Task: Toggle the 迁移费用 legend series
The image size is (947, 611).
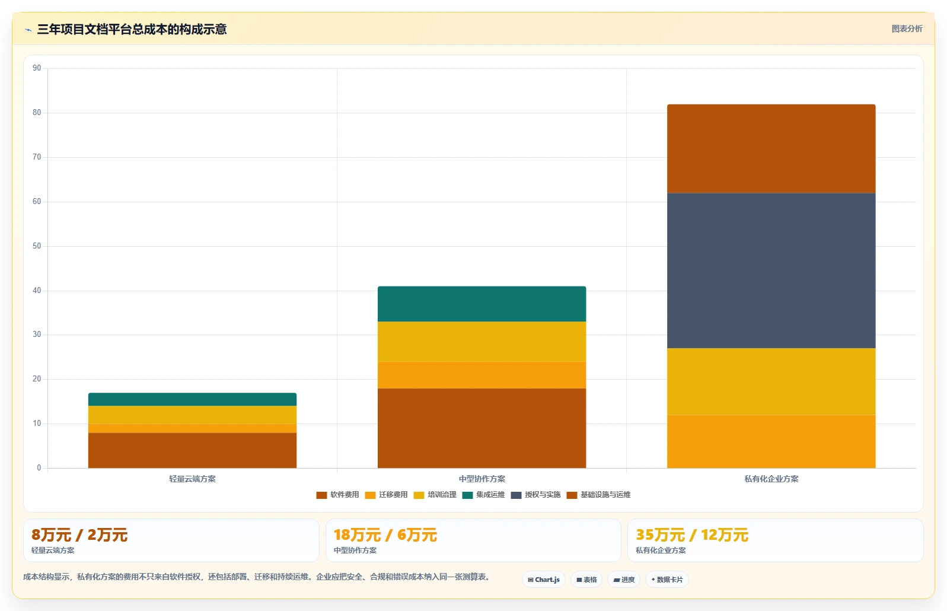Action: tap(386, 495)
